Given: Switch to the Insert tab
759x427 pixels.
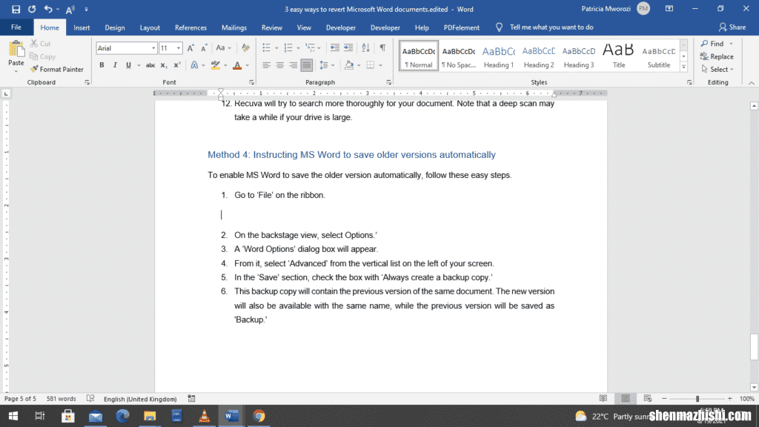Looking at the screenshot, I should [82, 27].
